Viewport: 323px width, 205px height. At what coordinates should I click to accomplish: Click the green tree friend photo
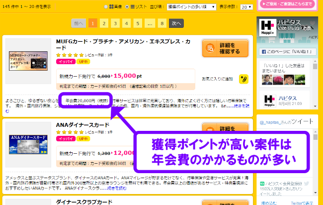pyautogui.click(x=300, y=80)
